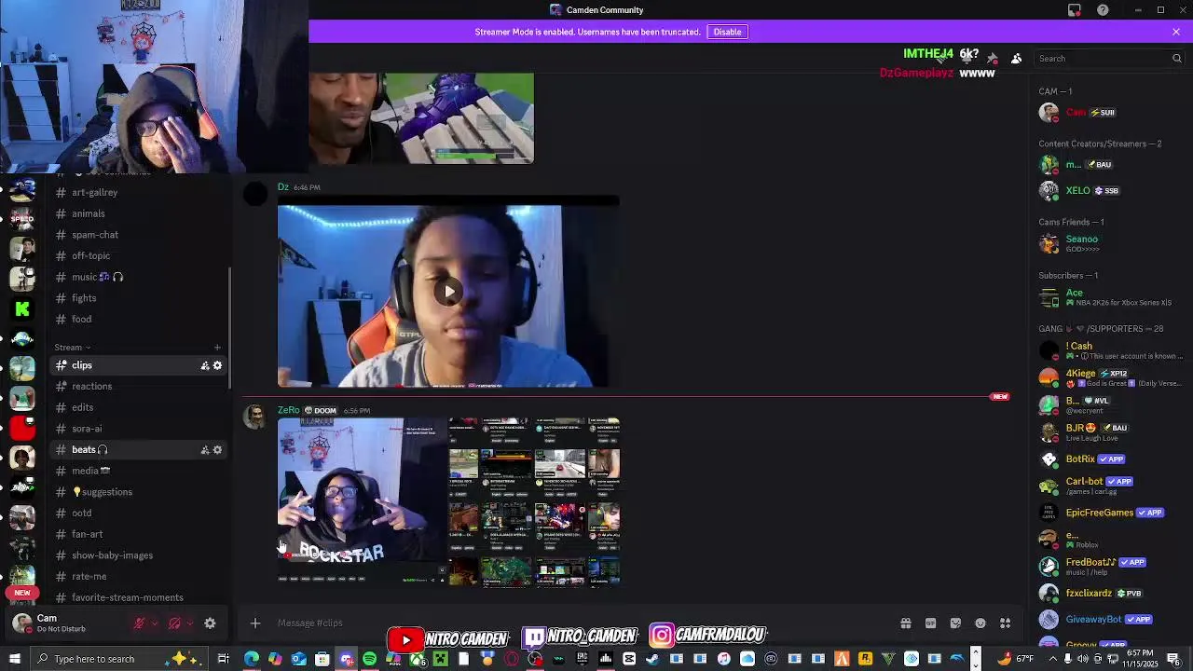Open the gift icon in the message bar
This screenshot has height=671, width=1193.
[x=905, y=623]
